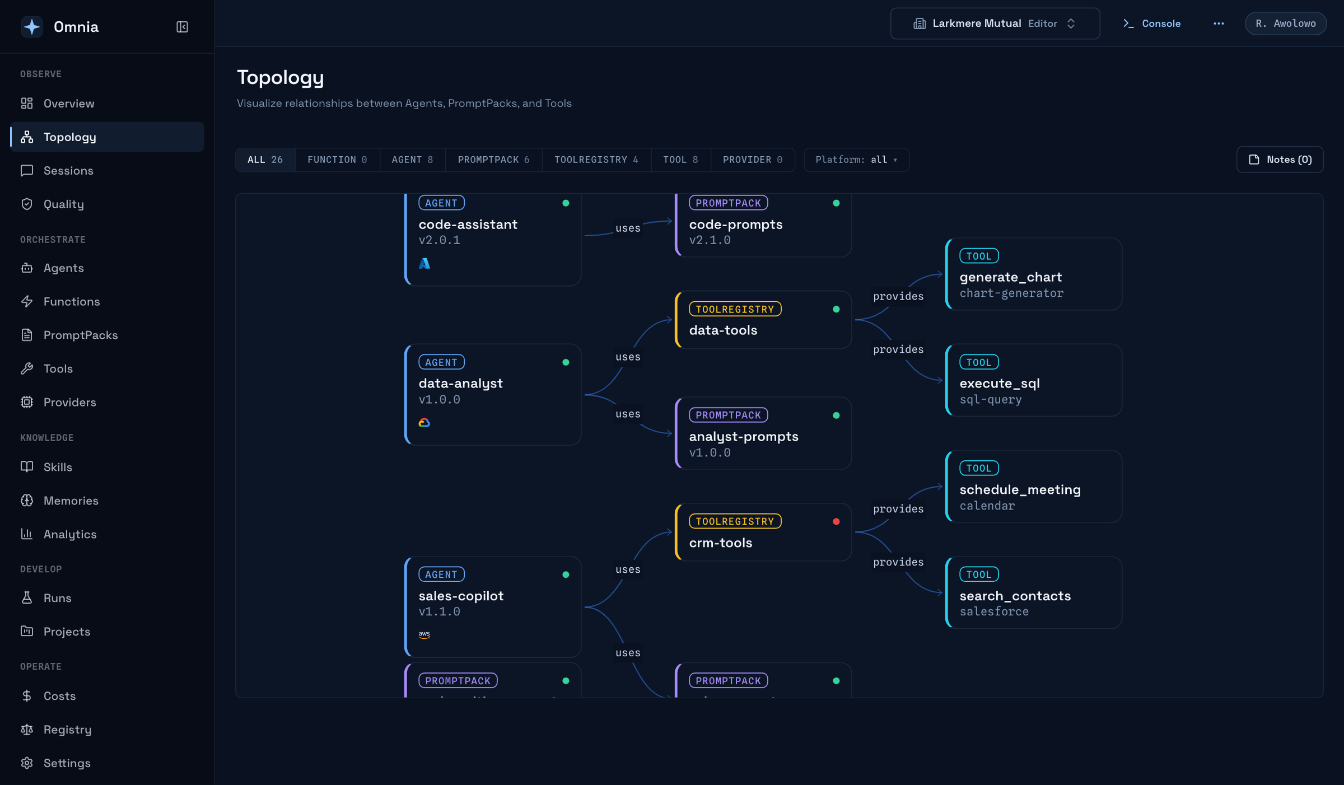Filter by AGENT 8 tab
The image size is (1344, 785).
pos(413,160)
